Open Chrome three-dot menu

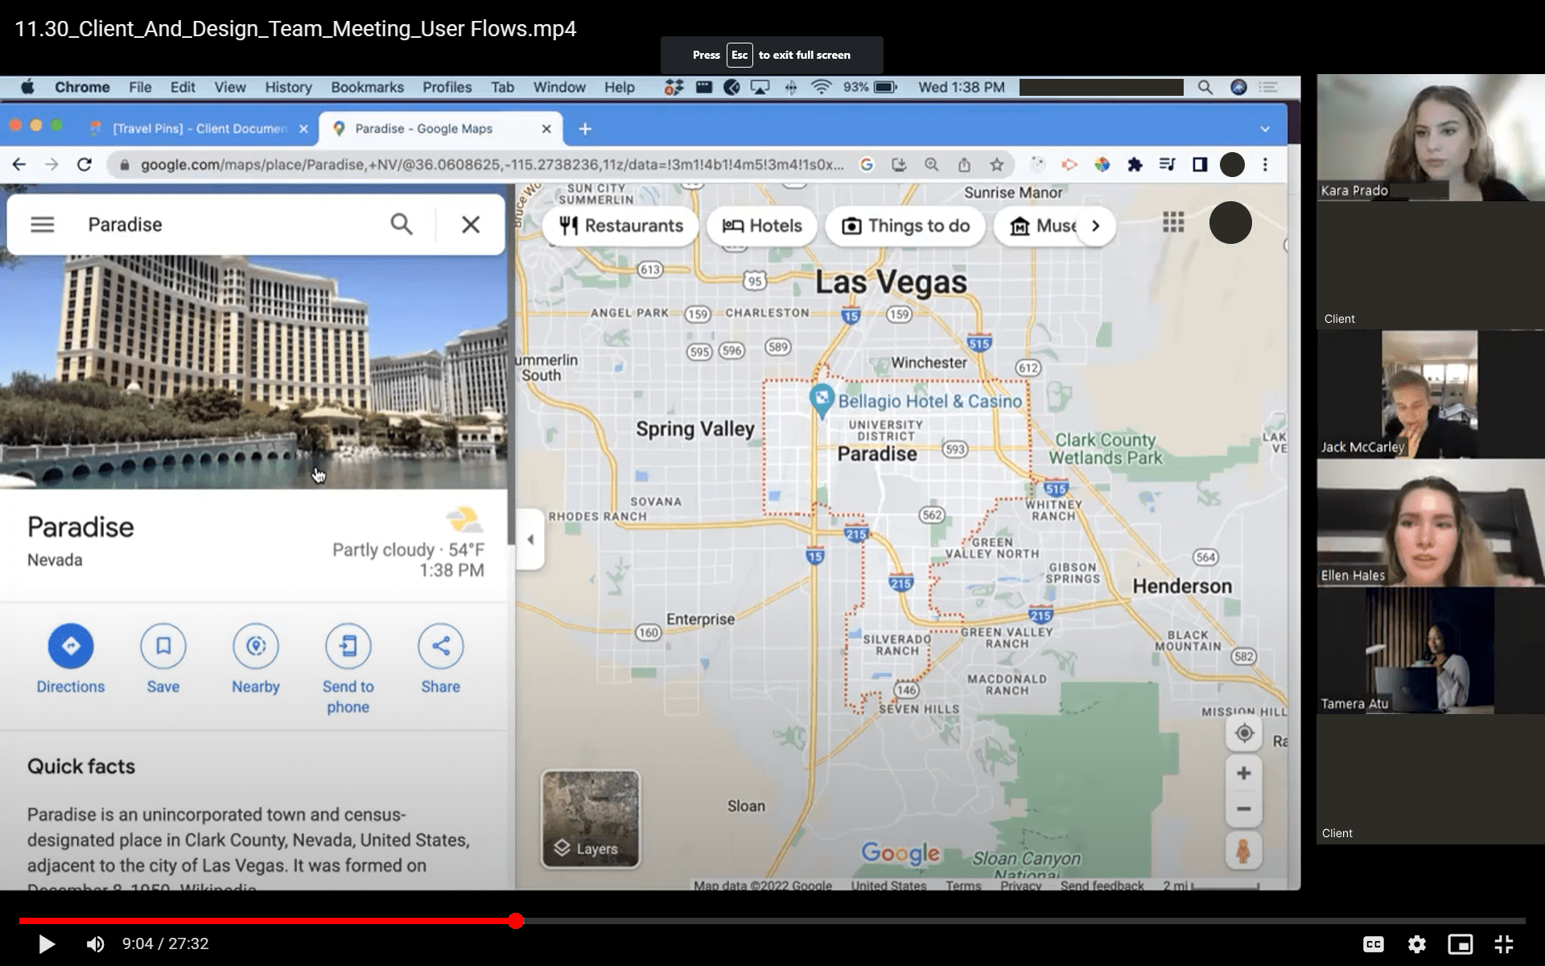pos(1265,165)
